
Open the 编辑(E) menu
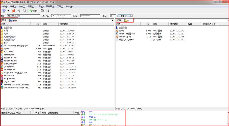13,7
